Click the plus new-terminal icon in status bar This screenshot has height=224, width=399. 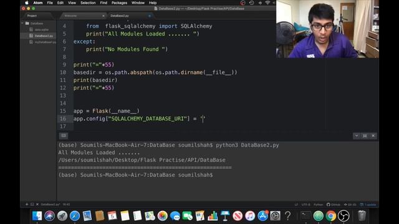[x=27, y=204]
